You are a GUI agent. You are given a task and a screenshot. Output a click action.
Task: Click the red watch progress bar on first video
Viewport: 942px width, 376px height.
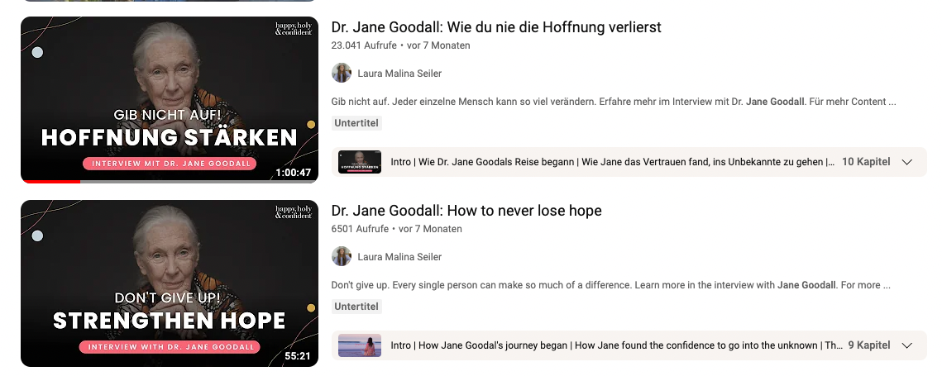pos(50,182)
